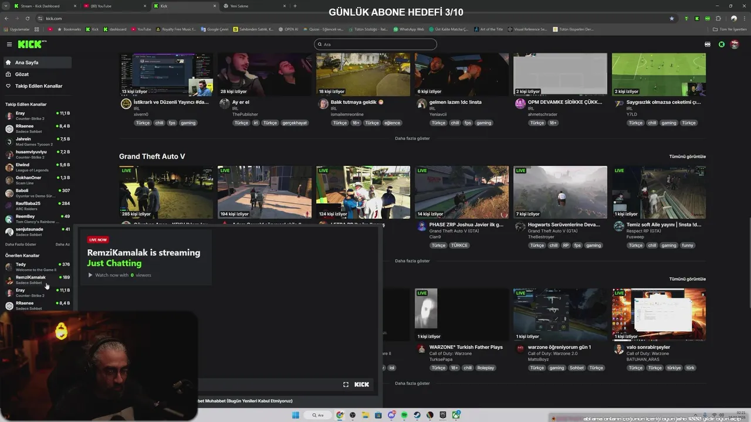Switch to the (80) YouTube tab
Viewport: 751px width, 422px height.
pos(114,6)
